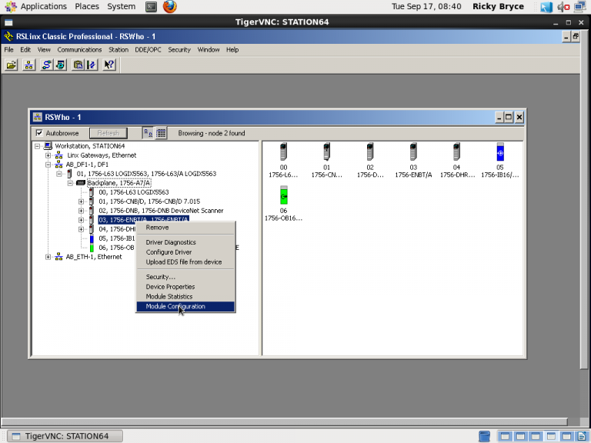Open RSWho network browser toolbar icon

(x=29, y=65)
